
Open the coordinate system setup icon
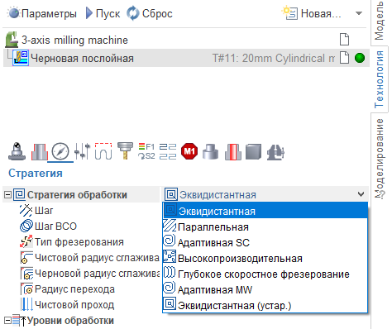pos(17,151)
